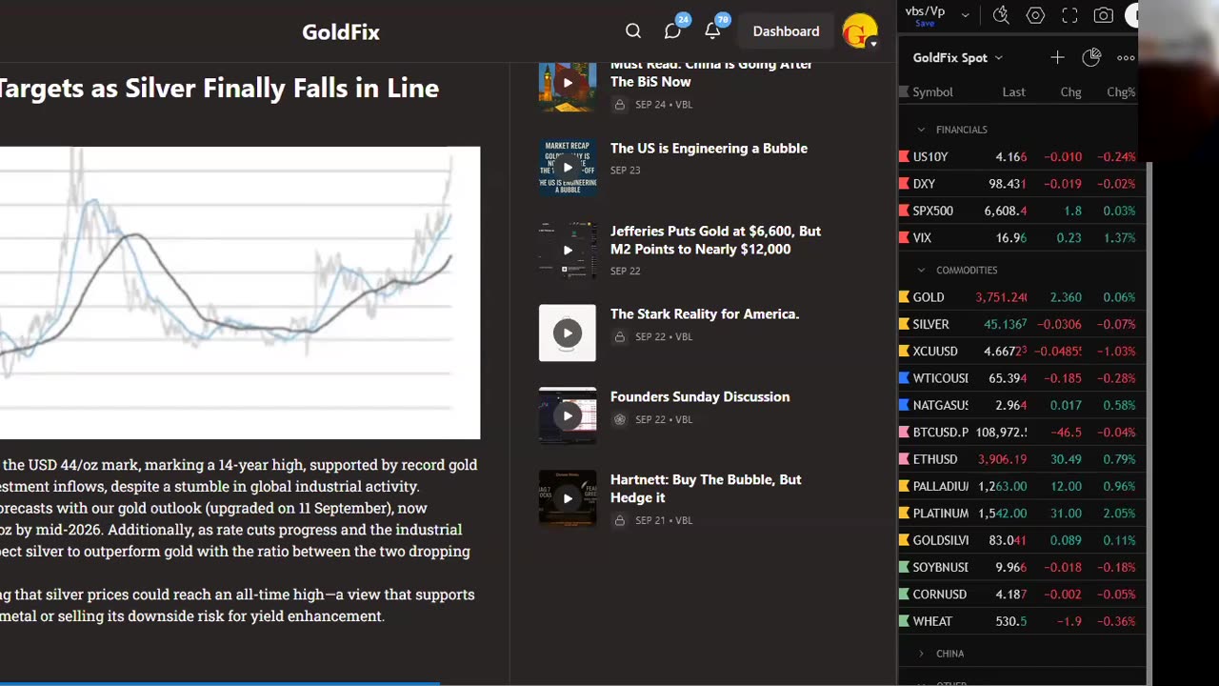Open chart settings hexagon icon
This screenshot has height=686, width=1219.
[x=1035, y=15]
